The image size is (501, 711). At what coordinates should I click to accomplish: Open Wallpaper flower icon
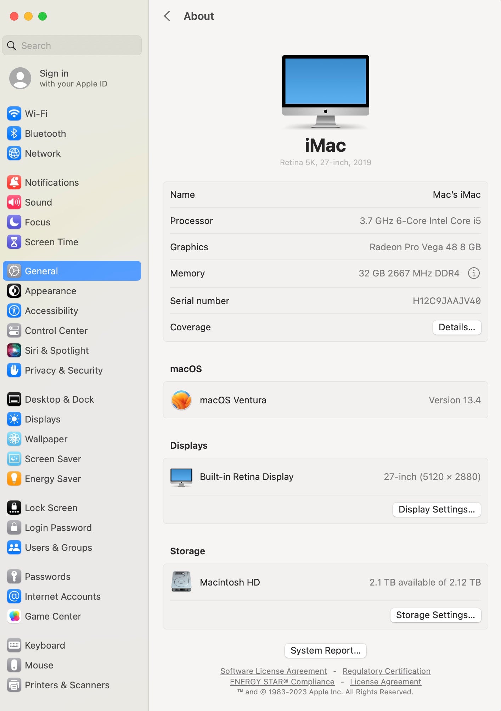click(14, 439)
